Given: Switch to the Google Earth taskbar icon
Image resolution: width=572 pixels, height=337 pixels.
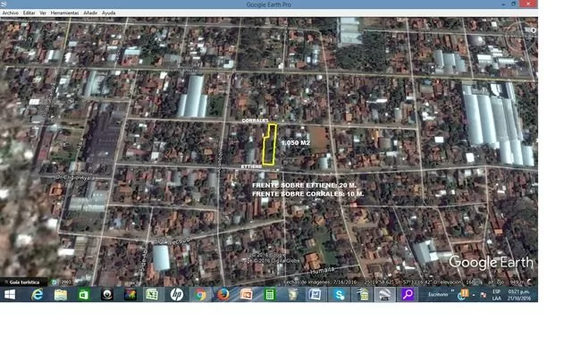Looking at the screenshot, I should point(384,294).
